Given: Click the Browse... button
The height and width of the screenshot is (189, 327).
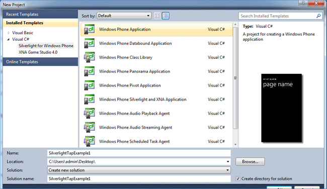Looking at the screenshot, I should 250,161.
